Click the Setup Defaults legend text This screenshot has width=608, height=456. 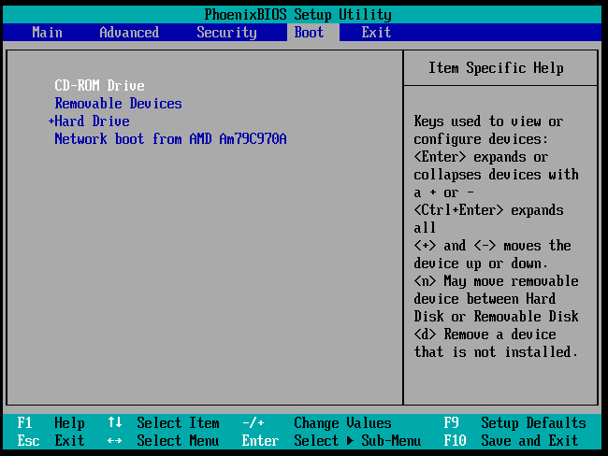pyautogui.click(x=533, y=422)
